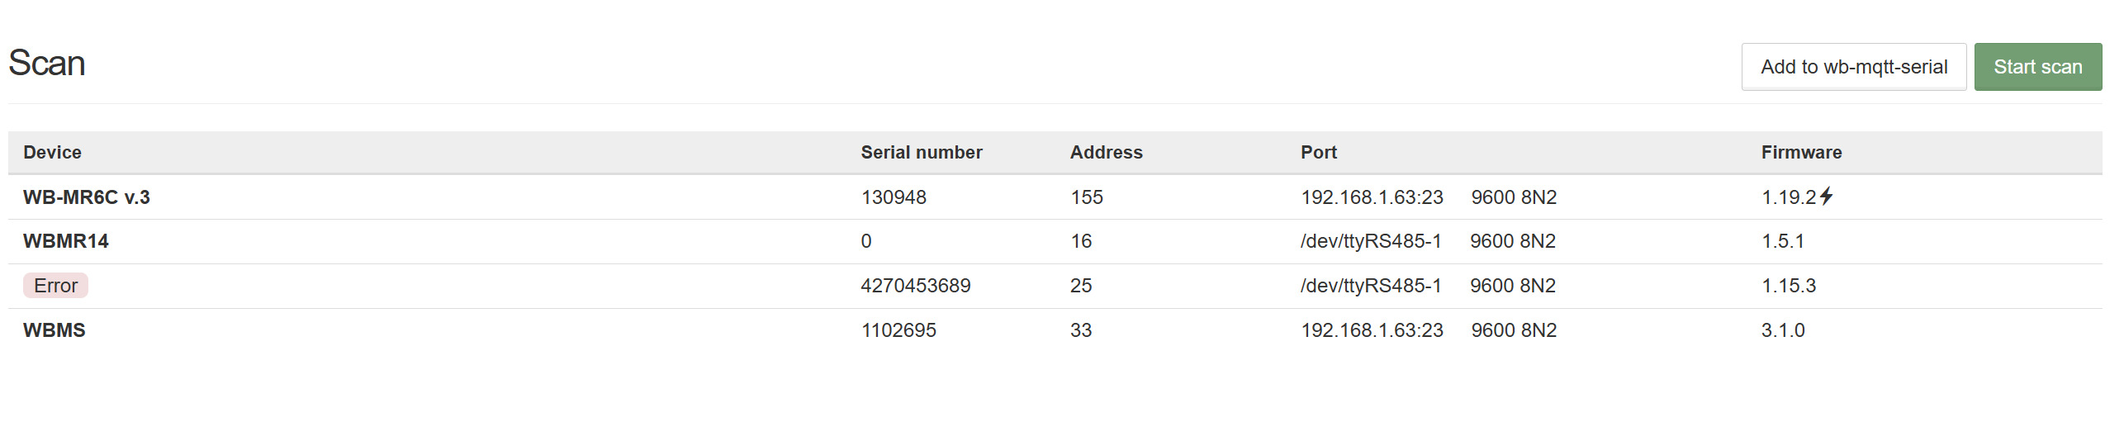Click the red Error badge
Viewport: 2124px width, 422px height.
55,286
